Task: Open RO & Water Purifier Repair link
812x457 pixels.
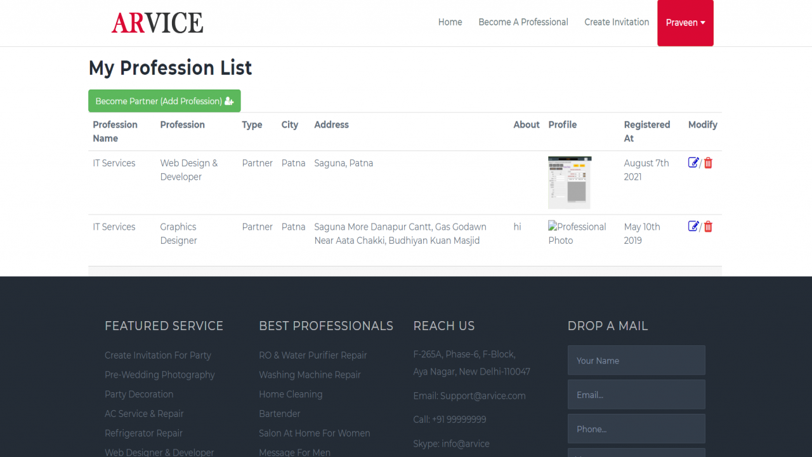Action: click(313, 355)
